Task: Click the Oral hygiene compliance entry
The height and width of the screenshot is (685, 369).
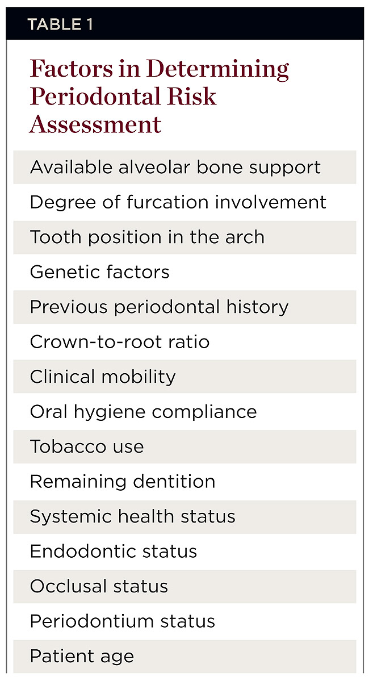Action: [143, 412]
